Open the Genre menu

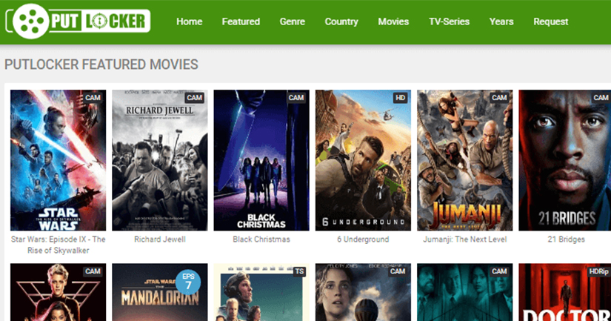pyautogui.click(x=293, y=21)
